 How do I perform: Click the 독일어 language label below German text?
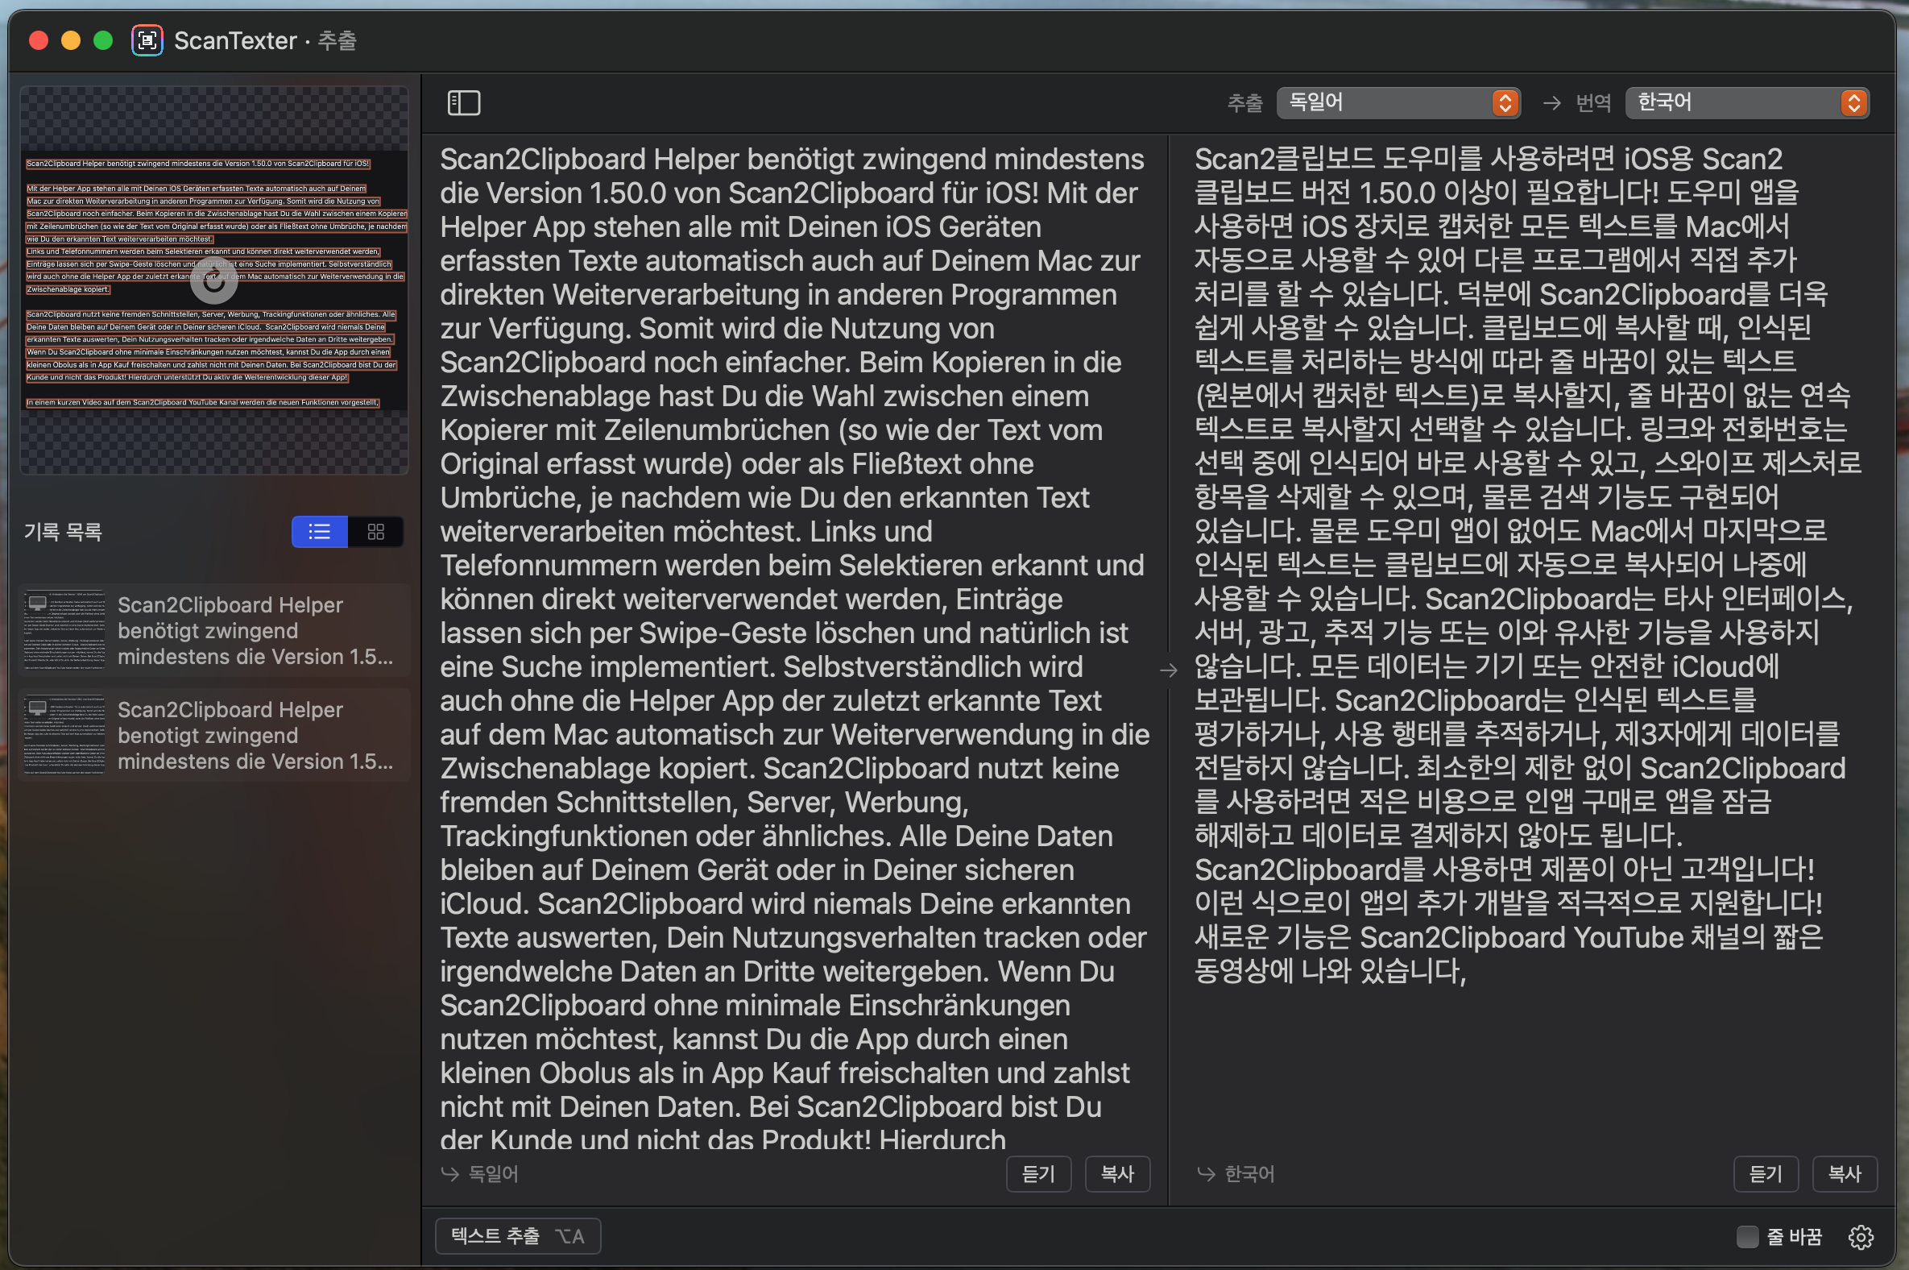click(x=493, y=1173)
